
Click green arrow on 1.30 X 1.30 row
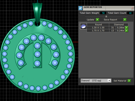click(127, 27)
